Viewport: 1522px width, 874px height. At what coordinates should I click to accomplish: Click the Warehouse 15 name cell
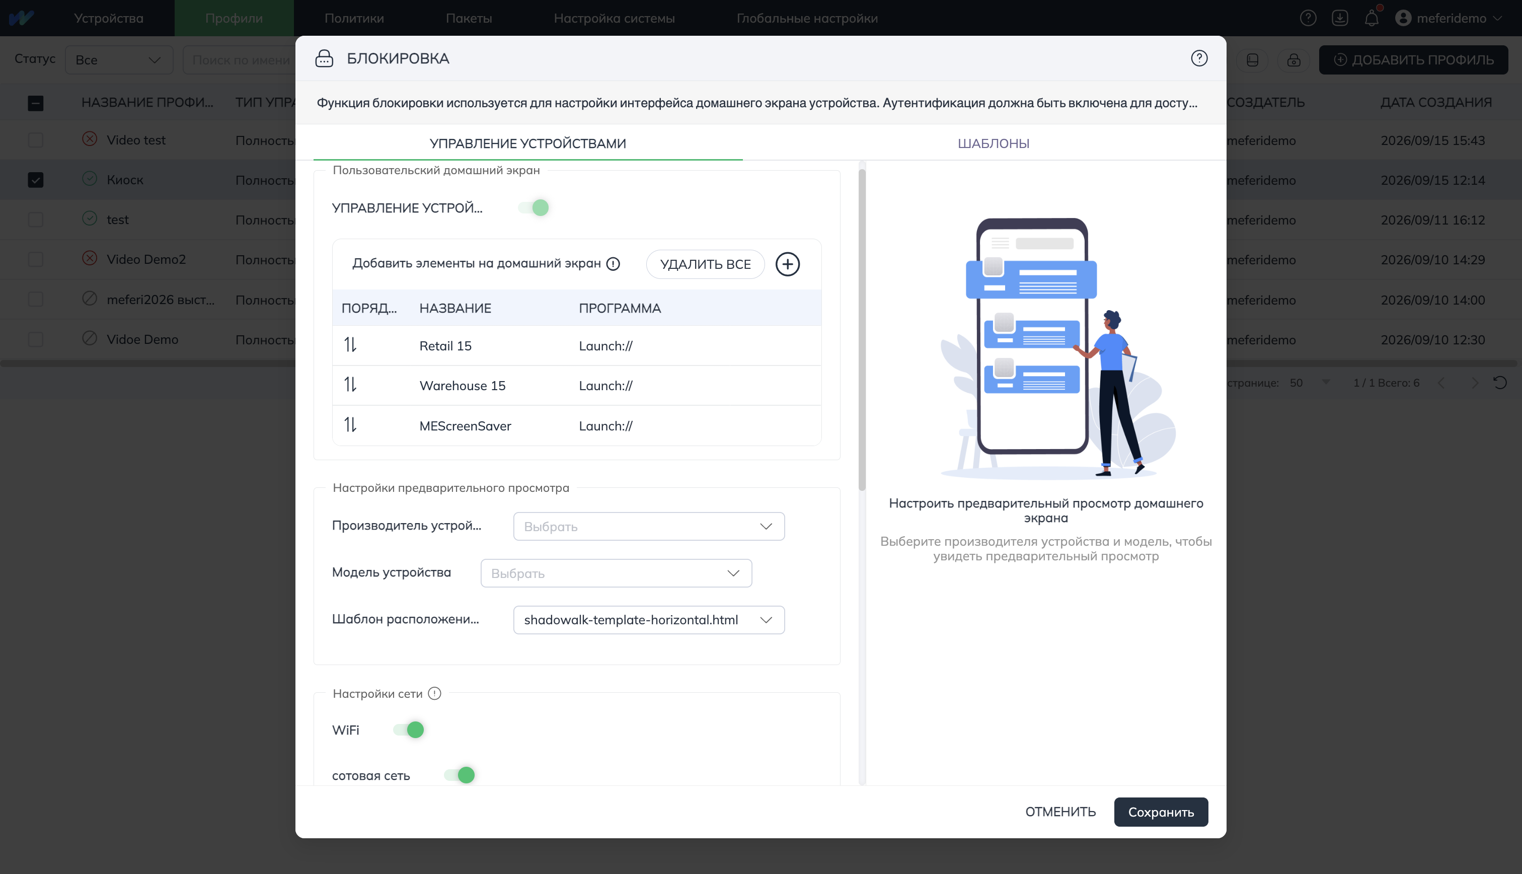[x=462, y=385]
